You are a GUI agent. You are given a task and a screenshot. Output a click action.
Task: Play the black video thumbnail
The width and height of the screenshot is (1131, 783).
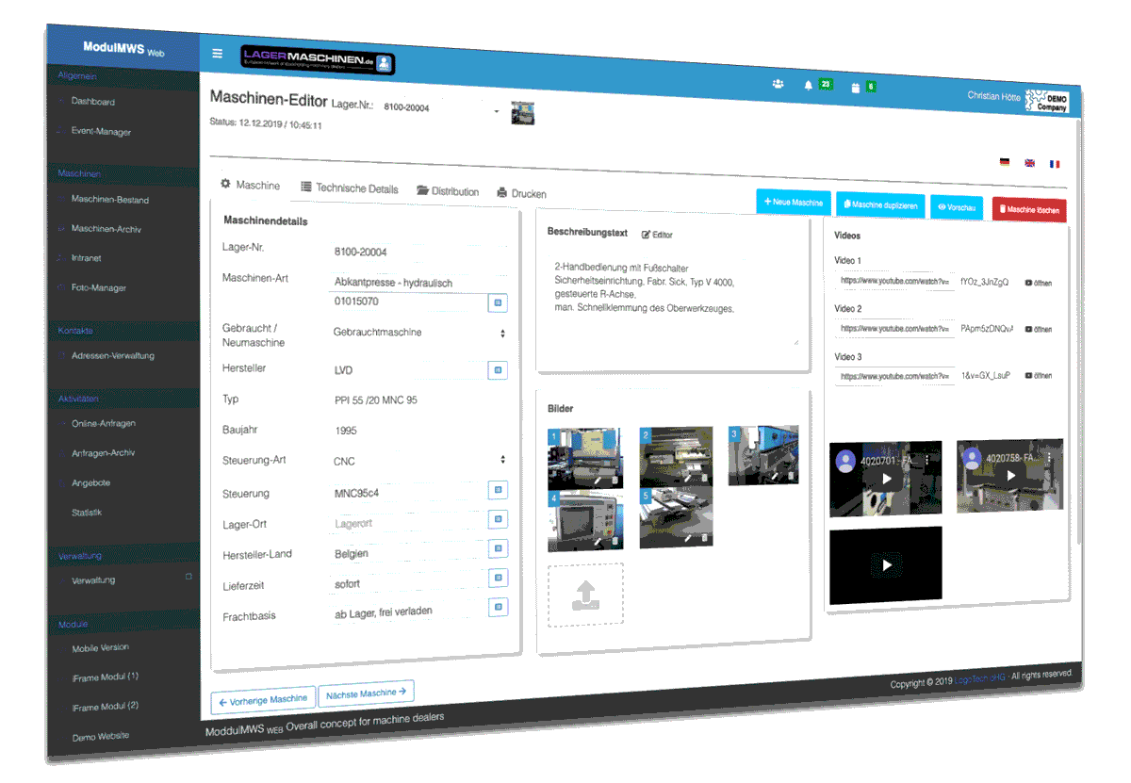[886, 565]
